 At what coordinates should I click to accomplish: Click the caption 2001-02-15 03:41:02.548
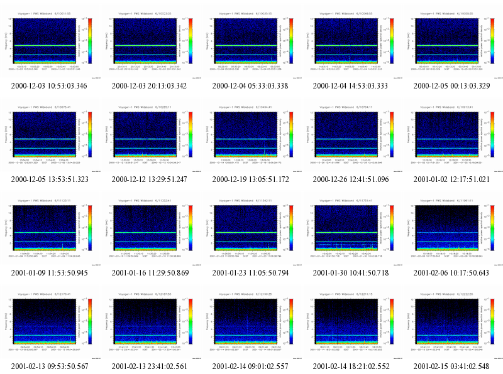pos(451,366)
